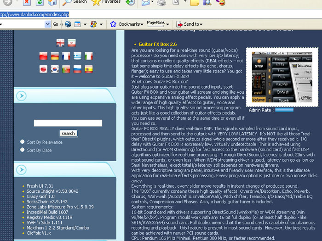The image size is (322, 241).
Task: Choose the Italian flag language
Action: (x=89, y=56)
